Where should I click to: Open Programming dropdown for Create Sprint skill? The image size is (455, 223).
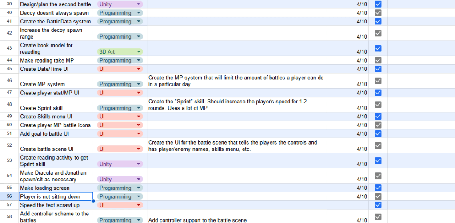[139, 108]
